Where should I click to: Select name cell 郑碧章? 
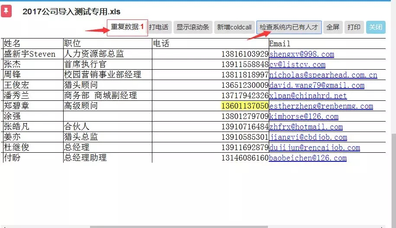(x=33, y=106)
